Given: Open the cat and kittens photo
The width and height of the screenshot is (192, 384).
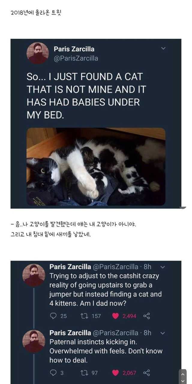Looking at the screenshot, I should coord(96,167).
